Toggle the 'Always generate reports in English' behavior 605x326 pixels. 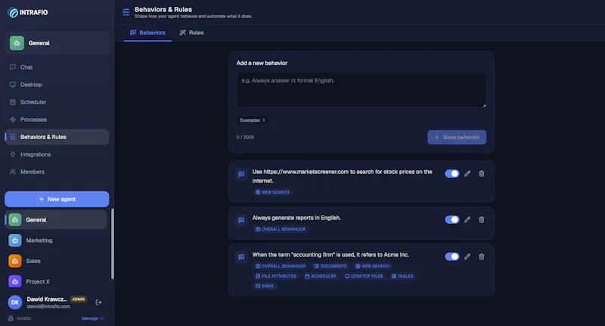(451, 219)
